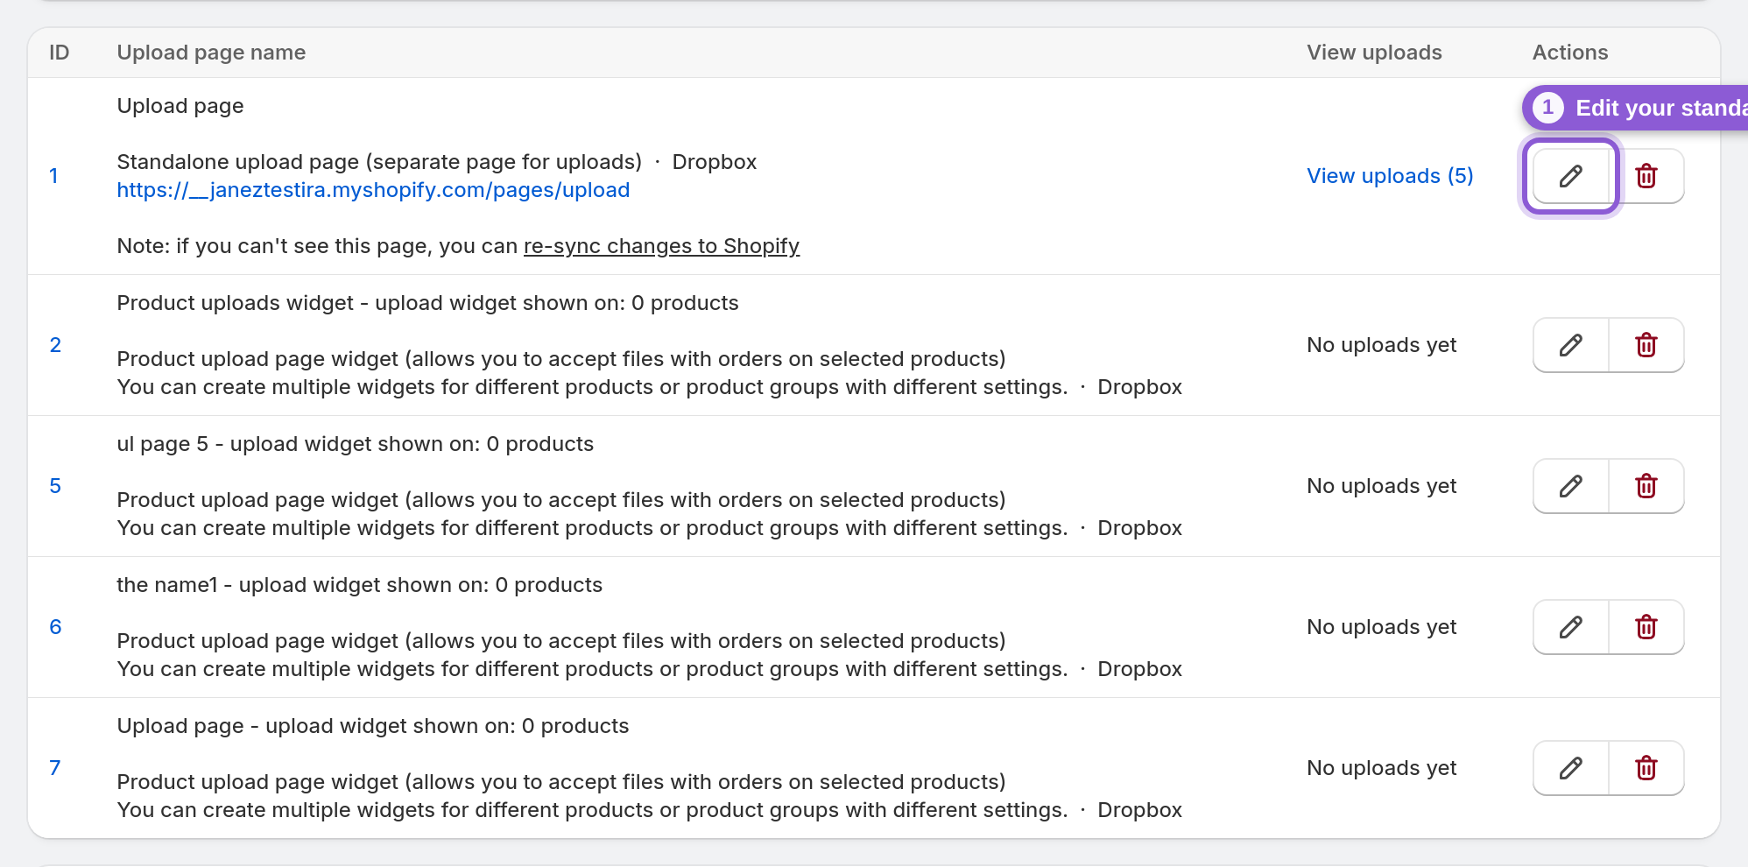Click the edit pencil for Product uploads widget
This screenshot has width=1748, height=867.
[1571, 345]
